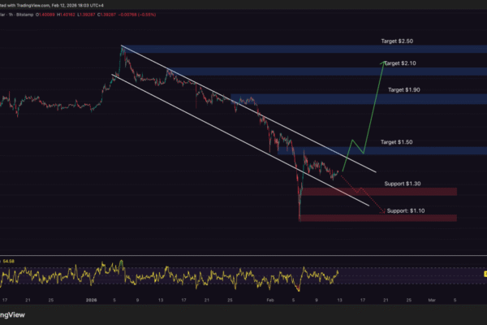
Task: Click the Target $1.90 text label
Action: [x=404, y=89]
